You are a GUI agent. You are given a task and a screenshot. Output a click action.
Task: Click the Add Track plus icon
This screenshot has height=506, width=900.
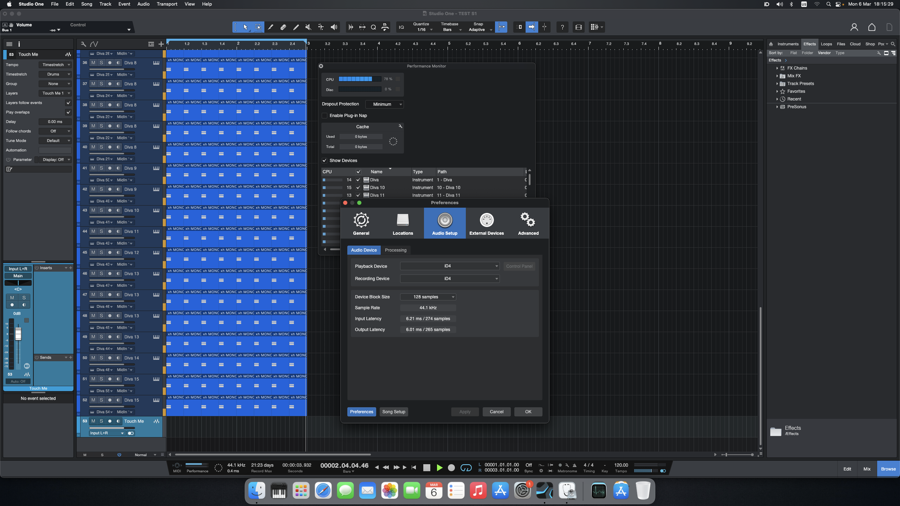coord(161,44)
